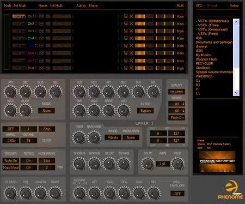Toggle the arpeggiator OFF switch
Viewport: 245px width, 204px height.
point(11,129)
